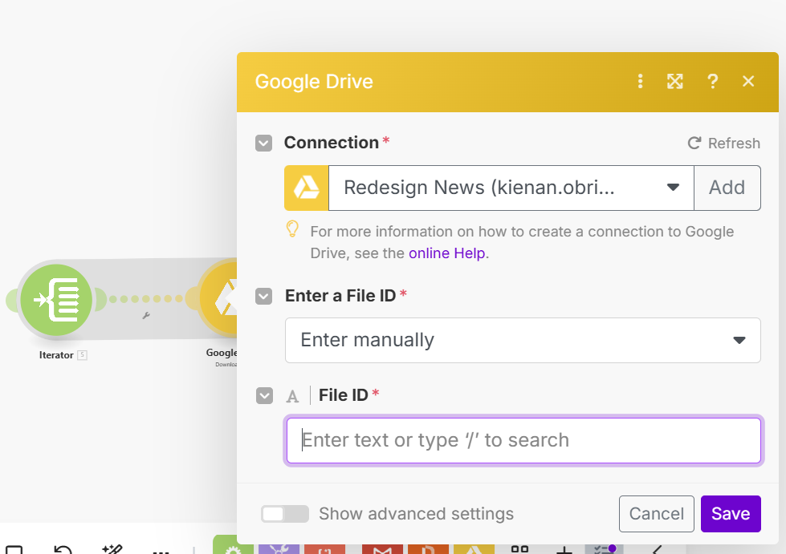Click the Cancel button
The width and height of the screenshot is (786, 554).
point(656,514)
